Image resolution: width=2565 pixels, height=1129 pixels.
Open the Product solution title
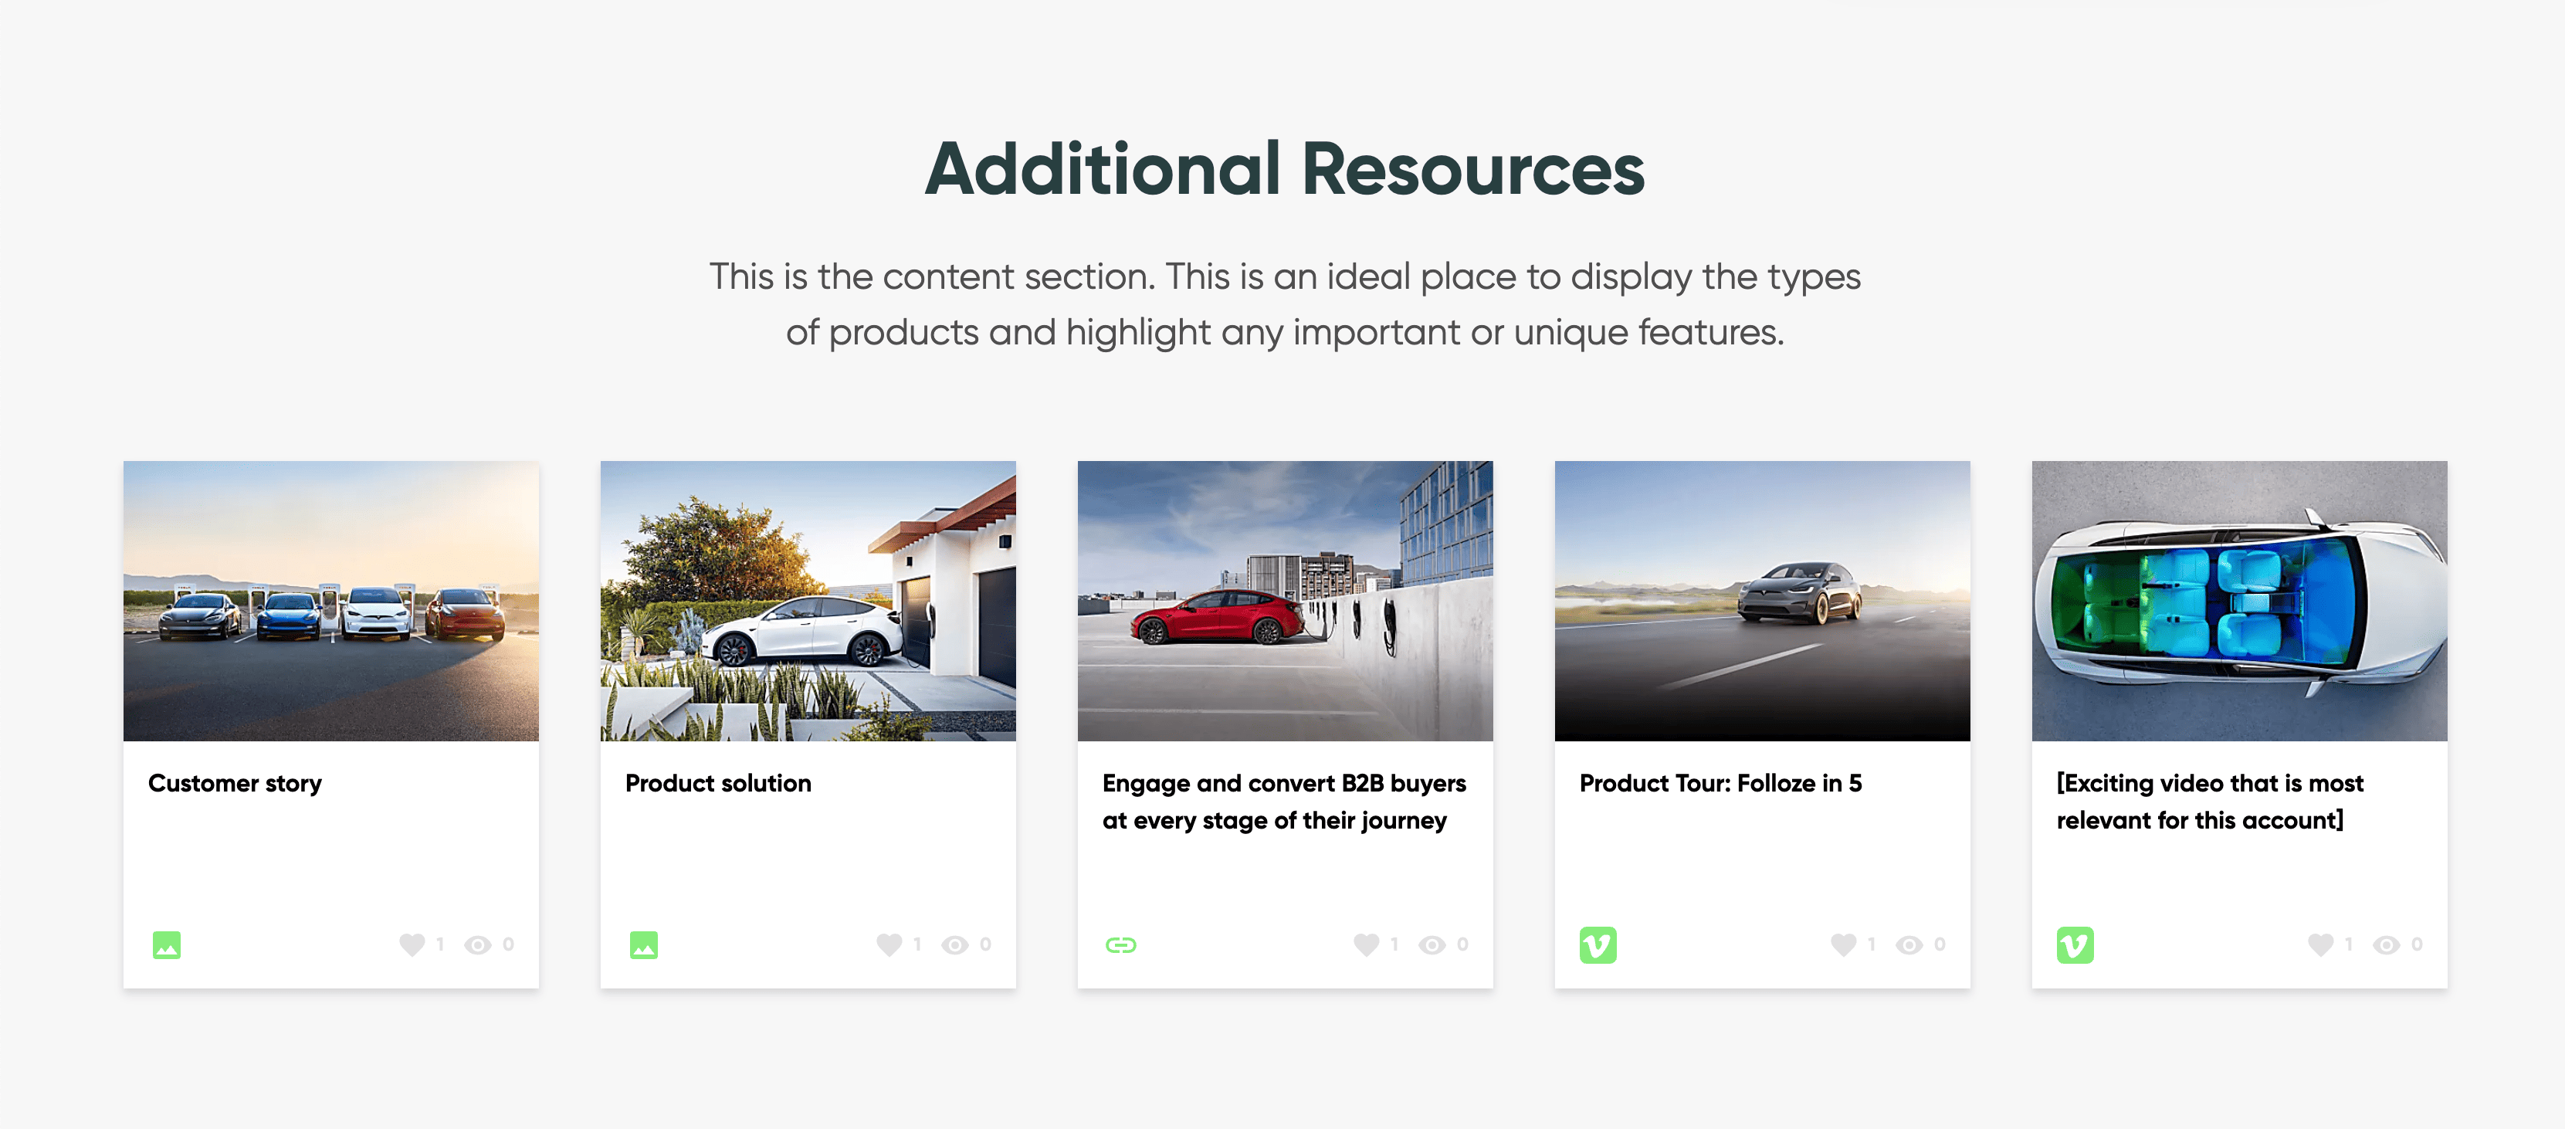click(718, 784)
